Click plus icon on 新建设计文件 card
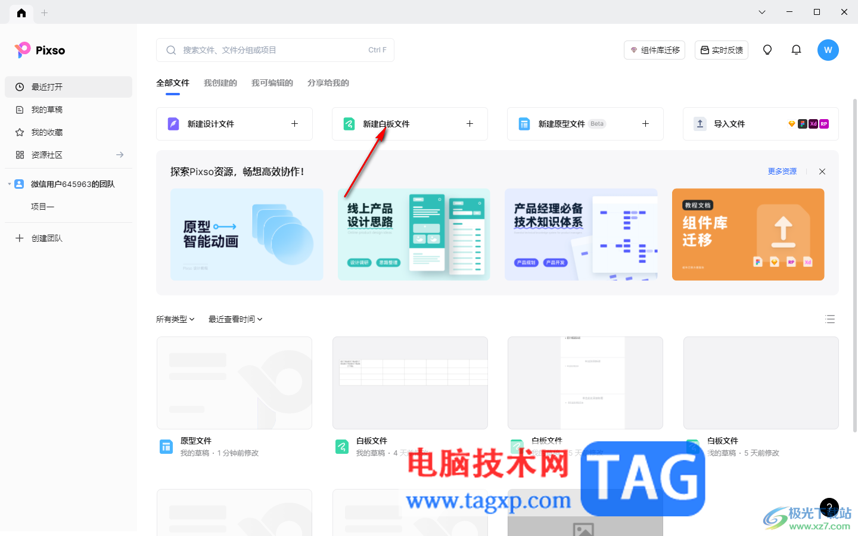 [294, 124]
